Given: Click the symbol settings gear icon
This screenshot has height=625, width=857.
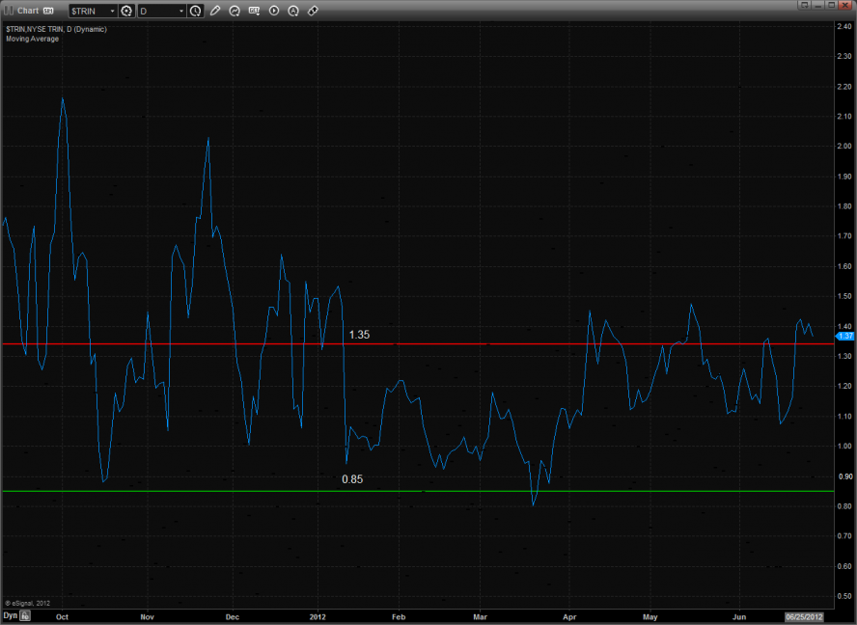Looking at the screenshot, I should pyautogui.click(x=126, y=11).
